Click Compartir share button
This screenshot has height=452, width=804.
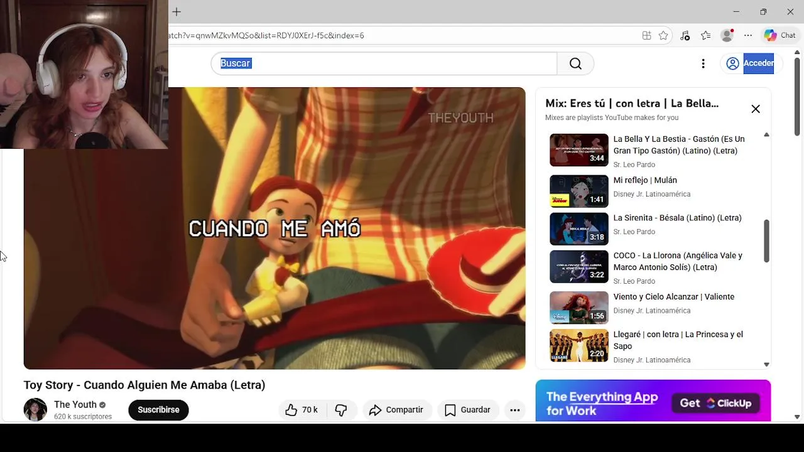point(396,410)
